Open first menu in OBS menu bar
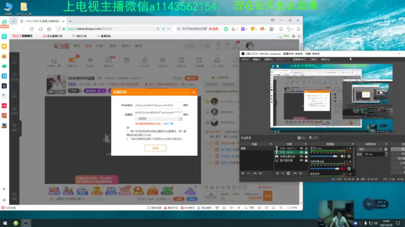 point(245,59)
